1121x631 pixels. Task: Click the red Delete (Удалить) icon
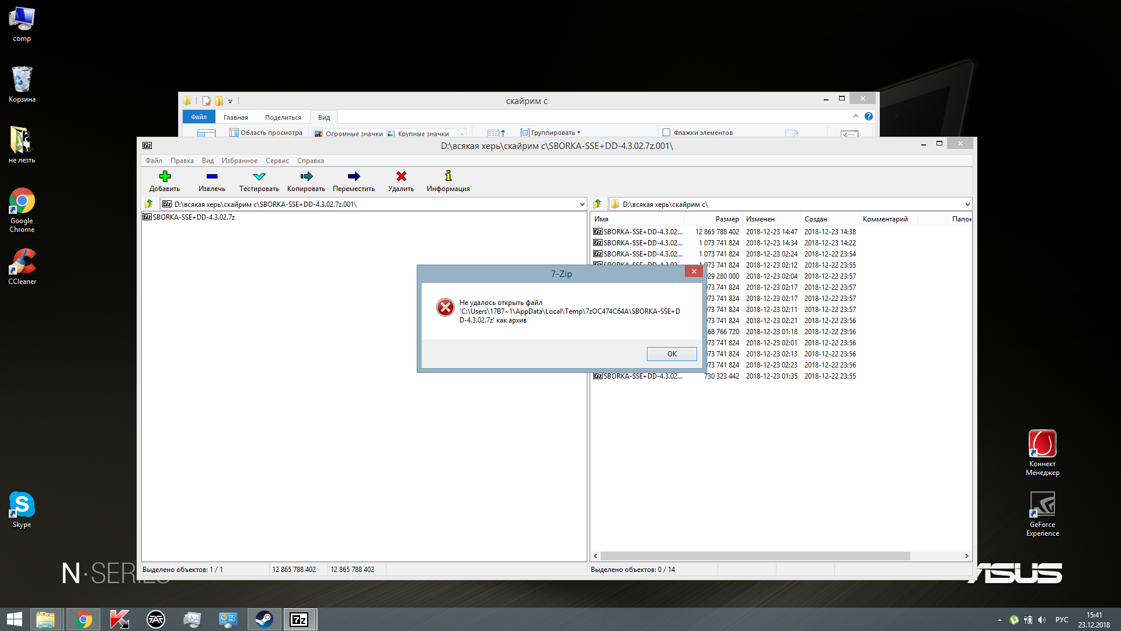click(x=401, y=176)
